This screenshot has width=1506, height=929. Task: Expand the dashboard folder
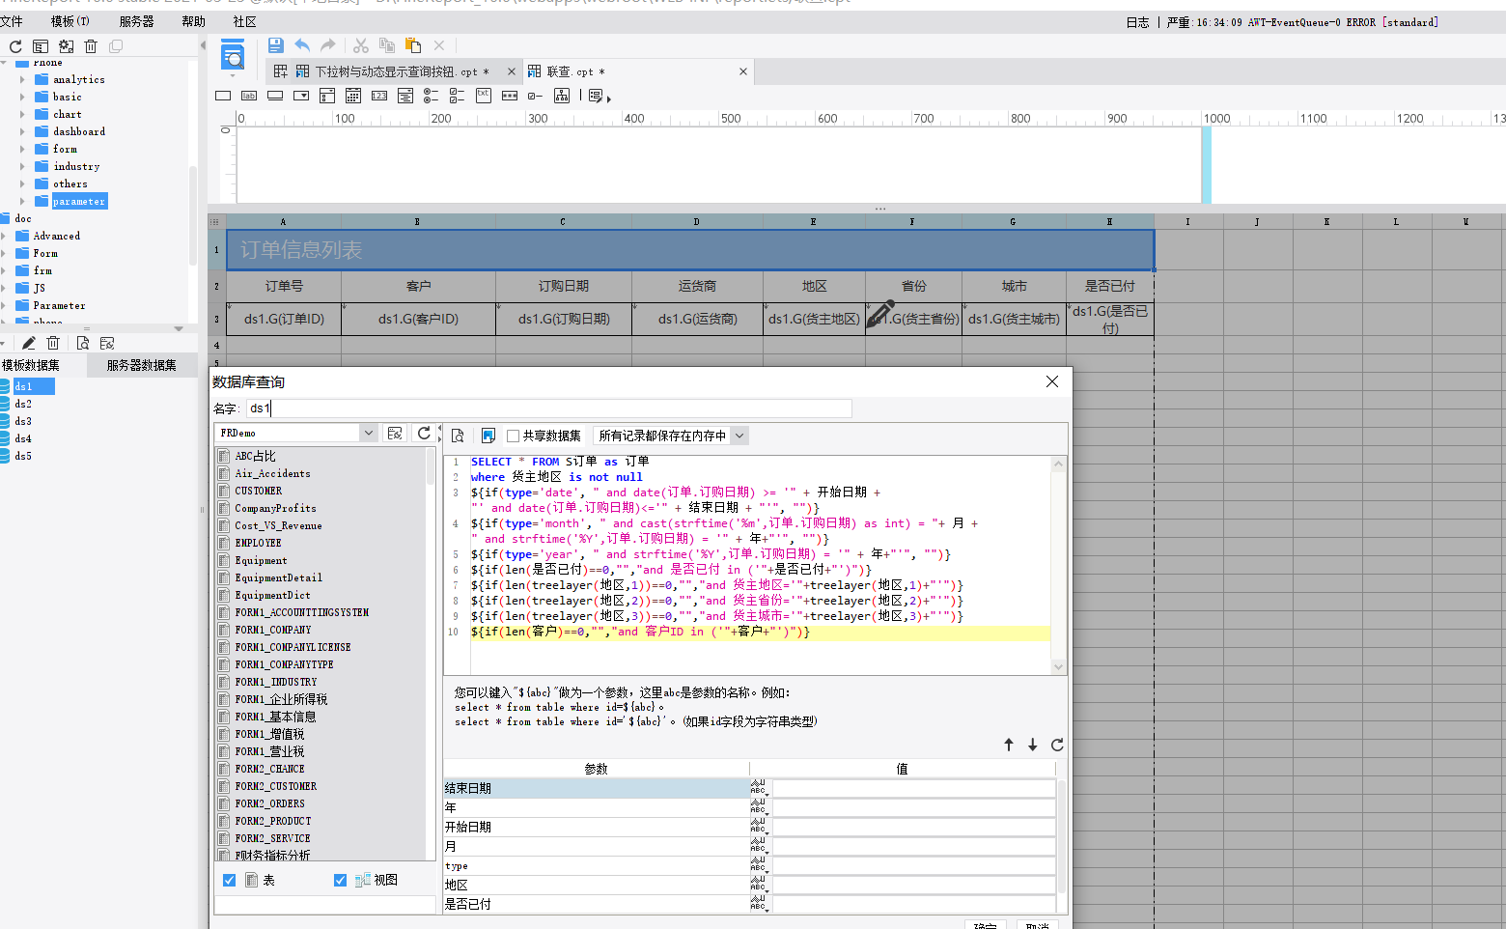[x=22, y=131]
